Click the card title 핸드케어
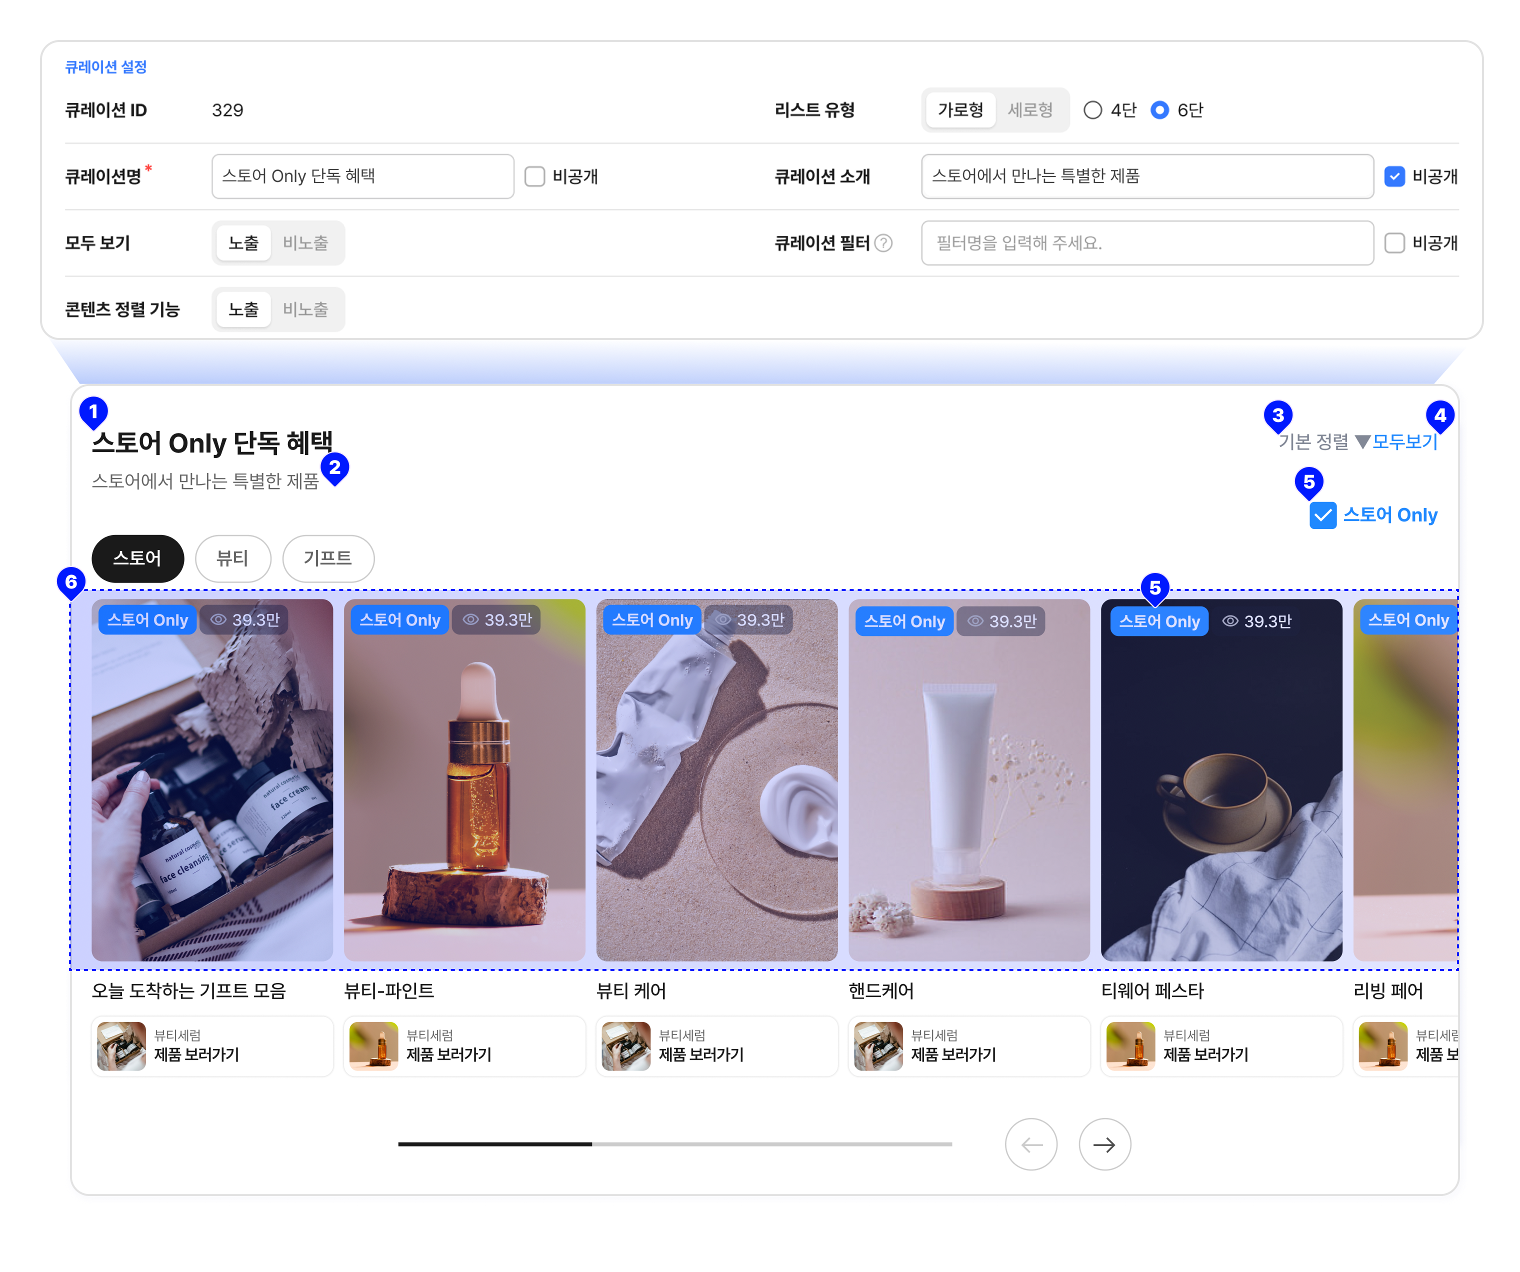 tap(881, 991)
